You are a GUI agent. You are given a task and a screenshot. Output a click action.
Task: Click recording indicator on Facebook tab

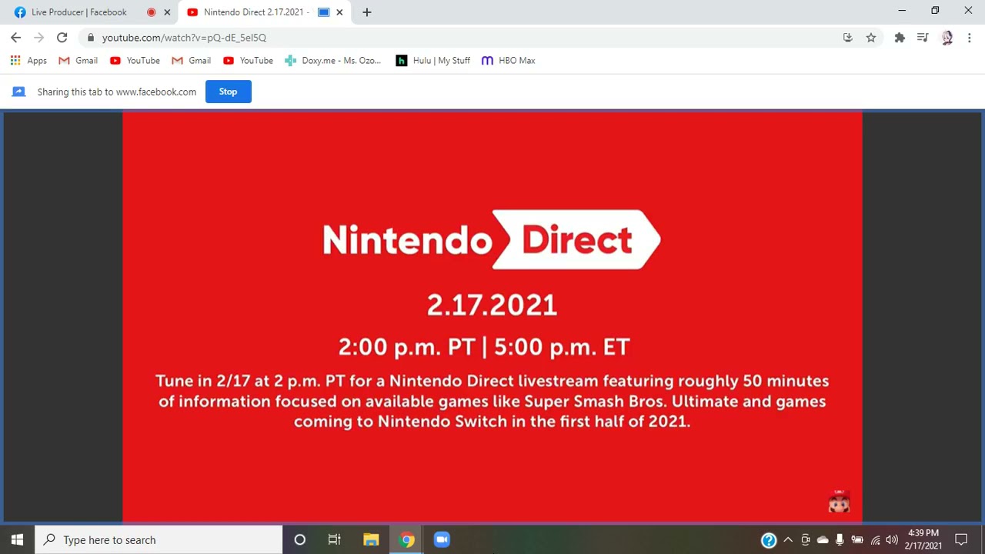(151, 12)
